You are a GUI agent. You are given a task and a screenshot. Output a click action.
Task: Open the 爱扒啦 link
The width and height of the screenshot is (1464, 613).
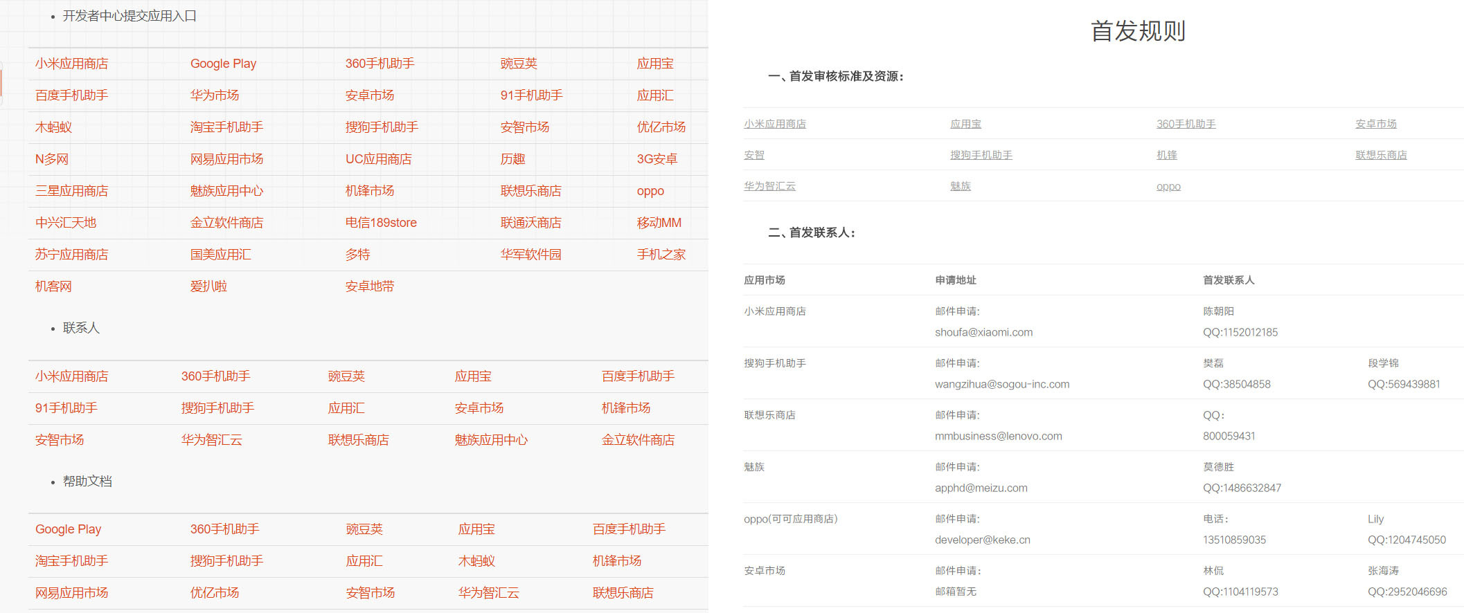point(208,286)
